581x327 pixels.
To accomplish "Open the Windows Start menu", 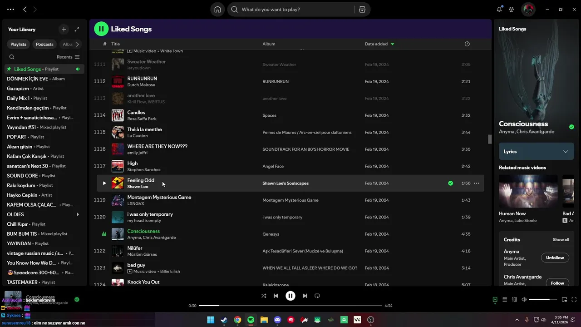I will click(211, 320).
